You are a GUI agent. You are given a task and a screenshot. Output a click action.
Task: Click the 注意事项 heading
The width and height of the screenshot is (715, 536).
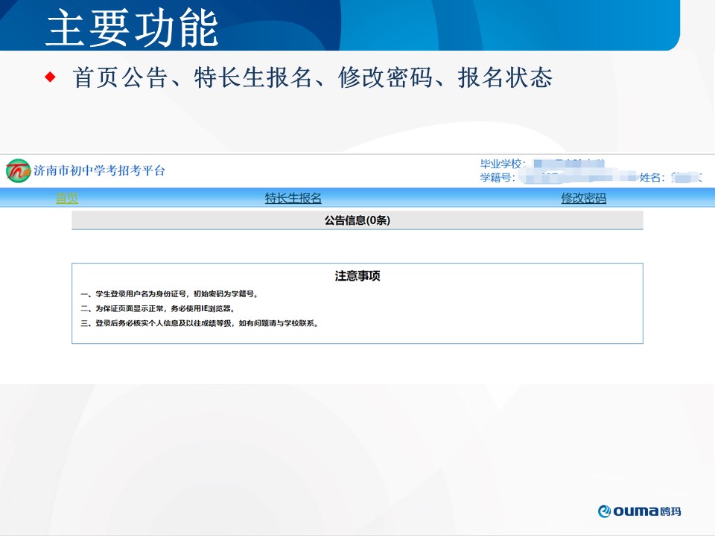tap(357, 276)
